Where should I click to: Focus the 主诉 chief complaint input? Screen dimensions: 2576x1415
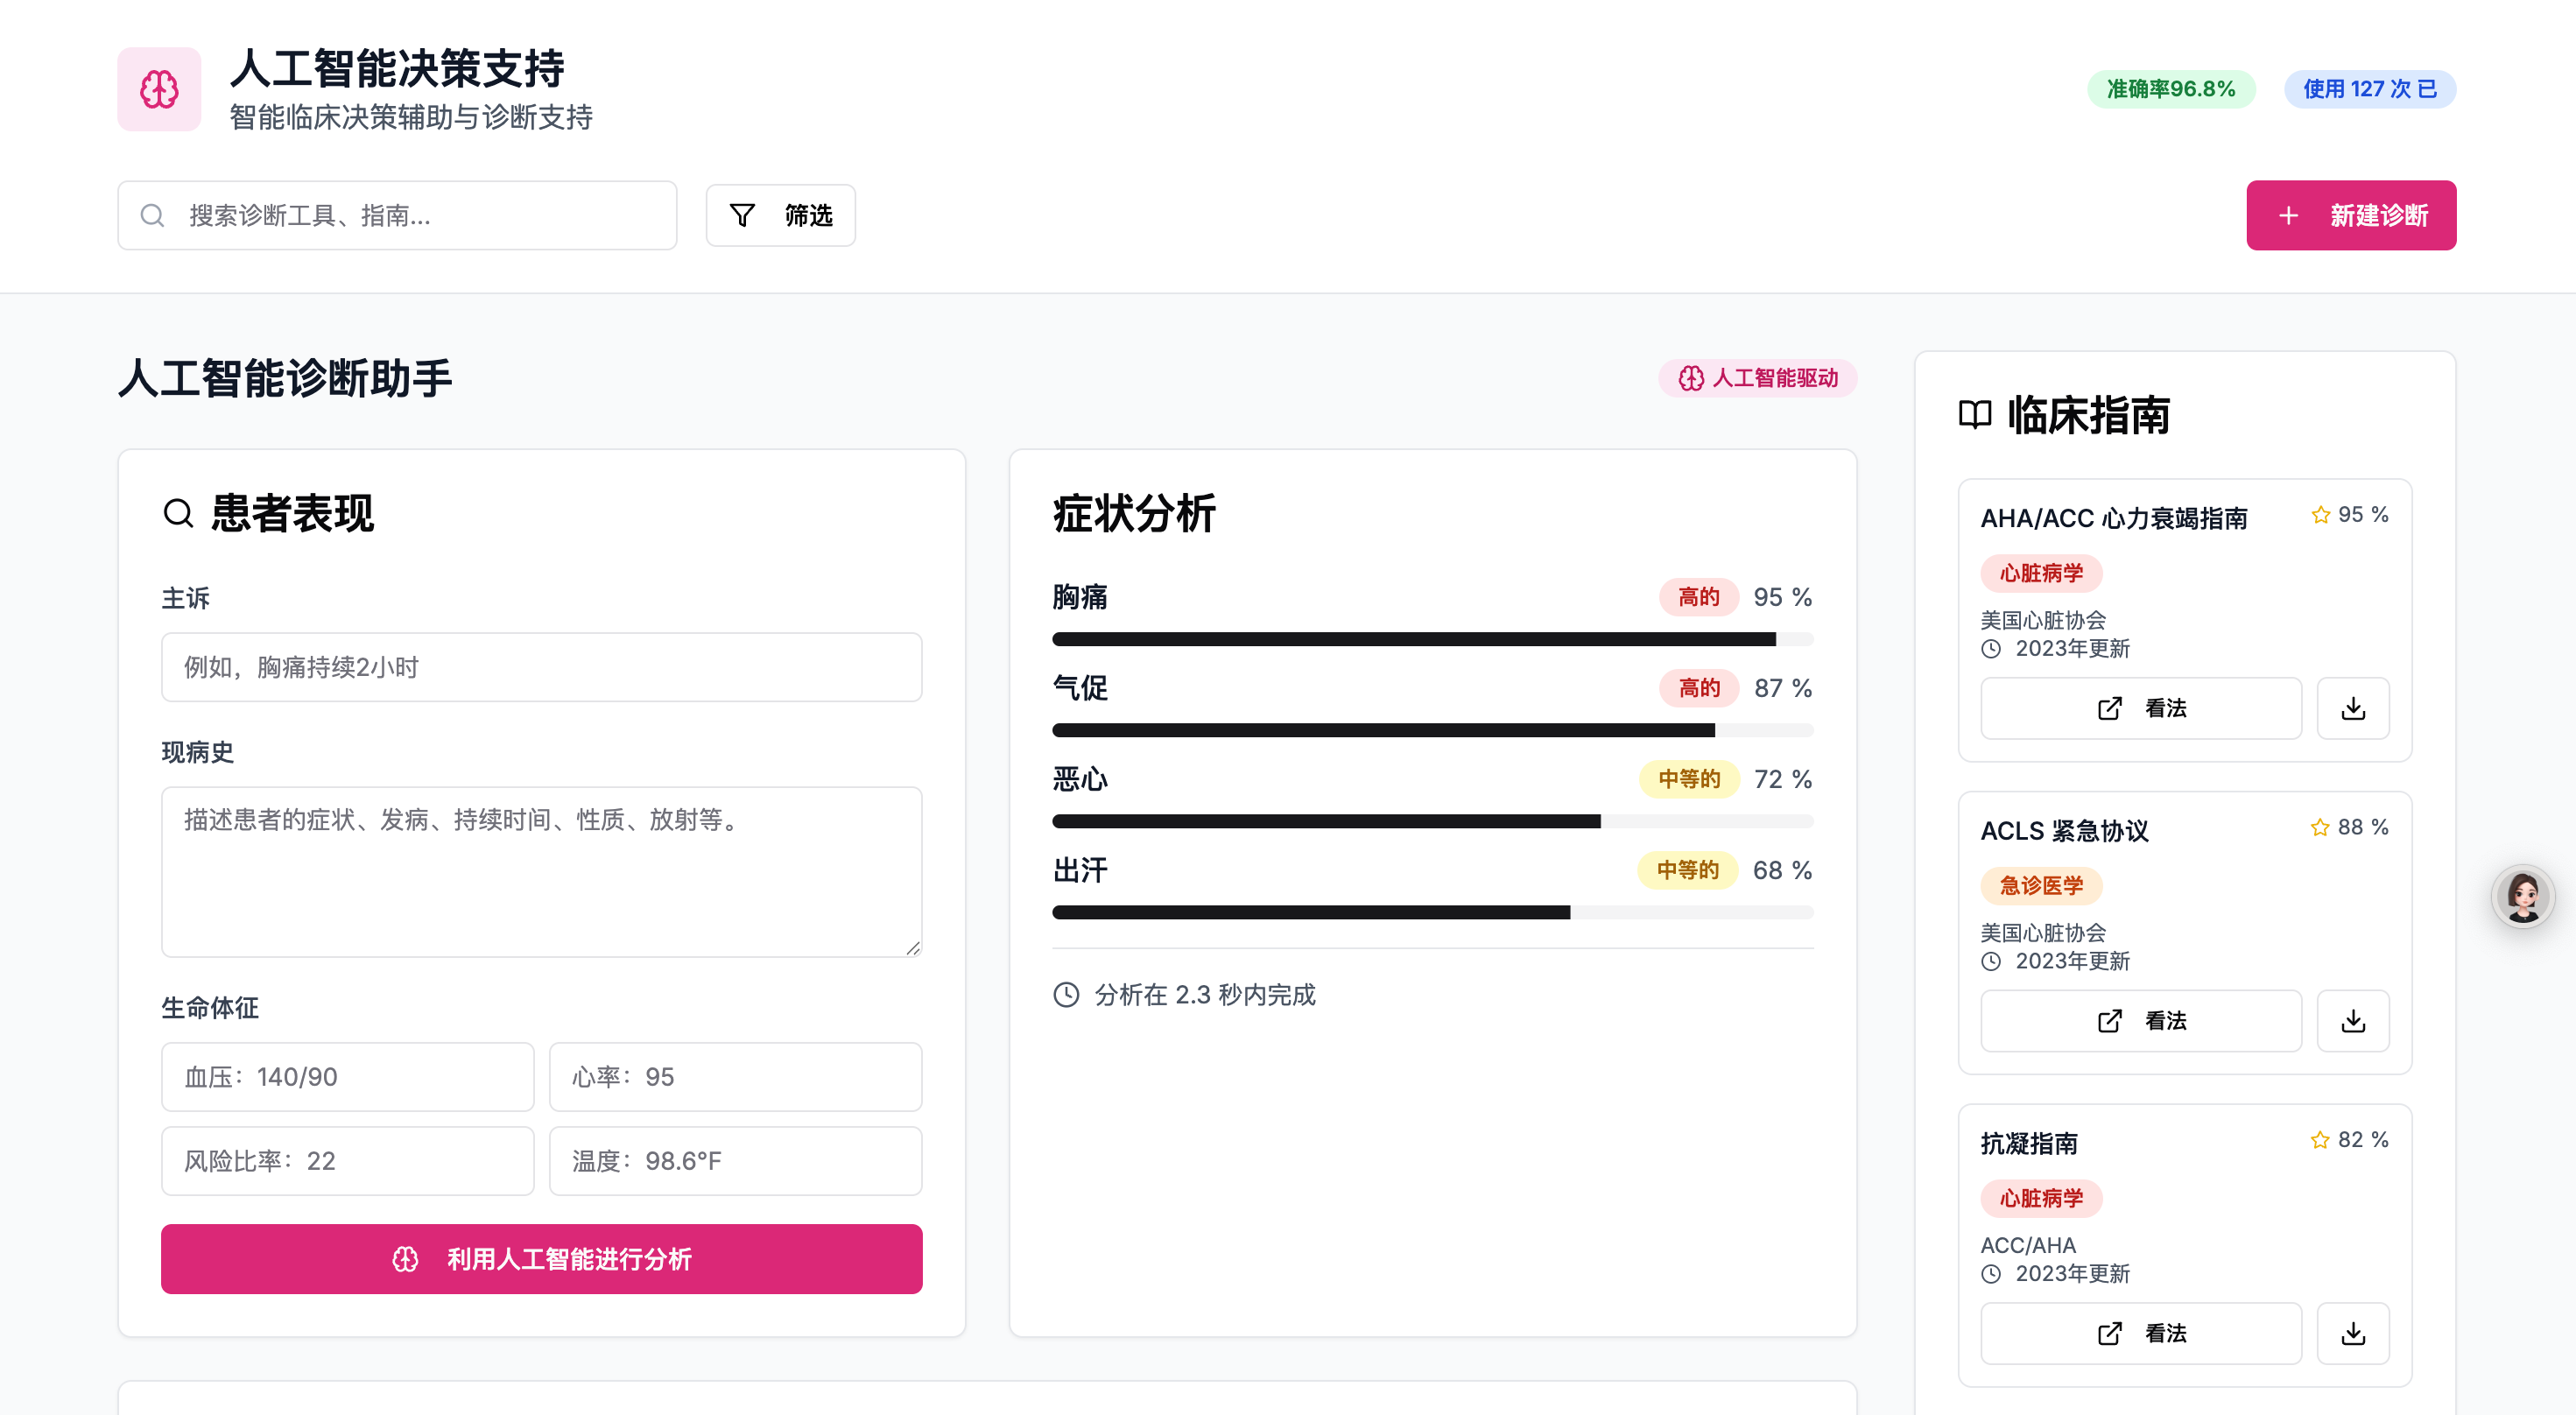tap(541, 667)
